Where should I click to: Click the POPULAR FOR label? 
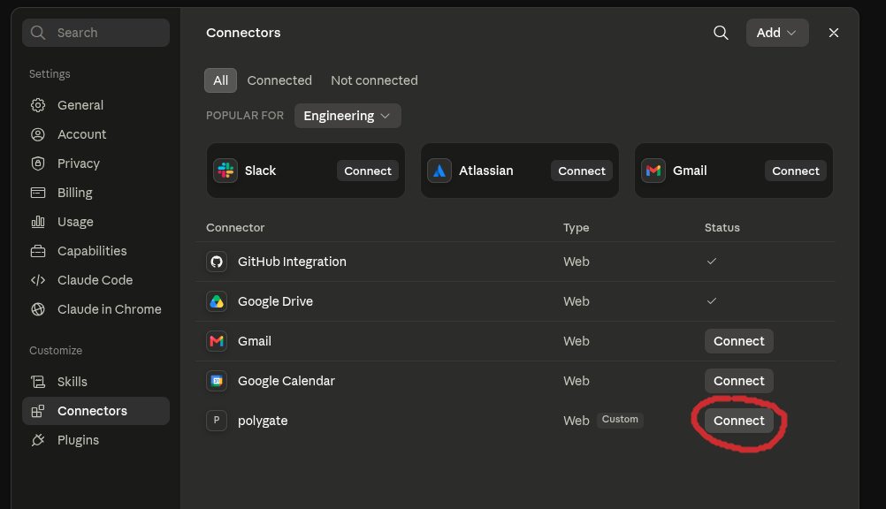tap(245, 115)
